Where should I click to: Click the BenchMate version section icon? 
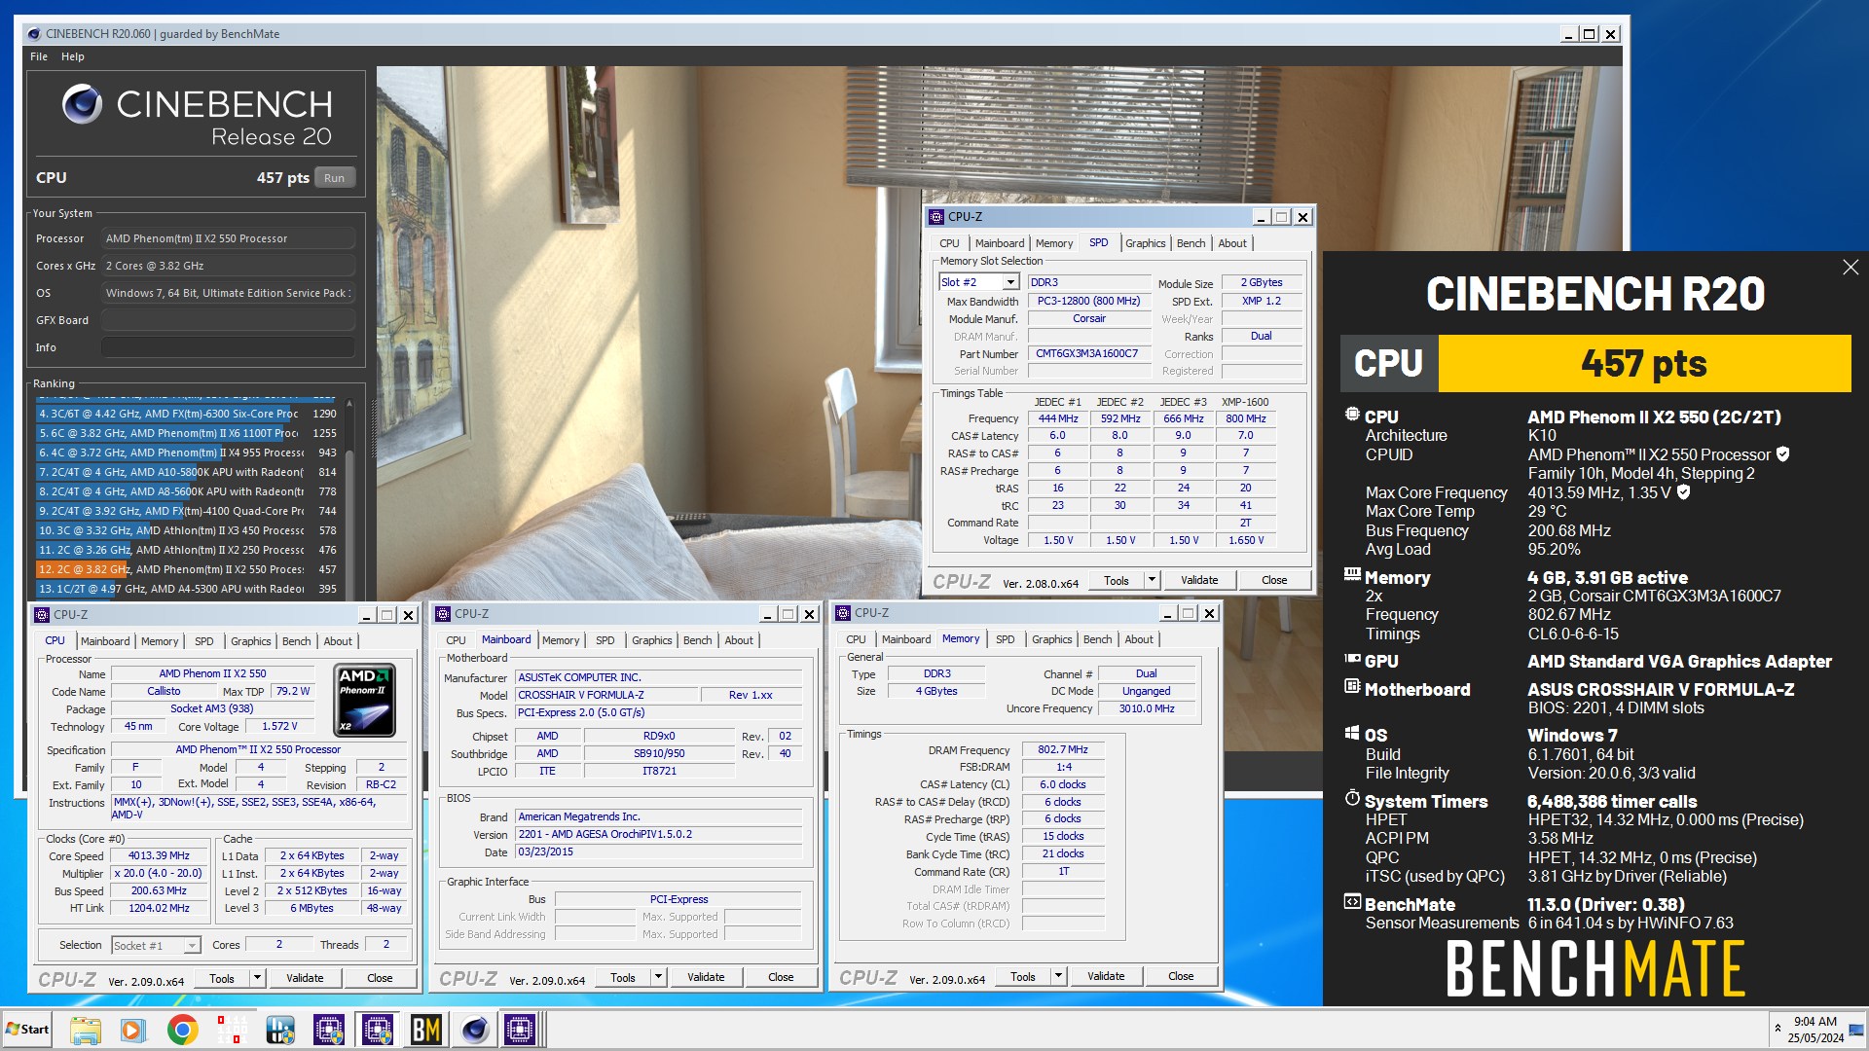point(1352,902)
